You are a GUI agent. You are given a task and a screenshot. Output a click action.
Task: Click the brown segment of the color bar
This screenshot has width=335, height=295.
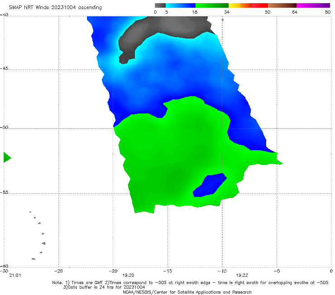(282, 5)
